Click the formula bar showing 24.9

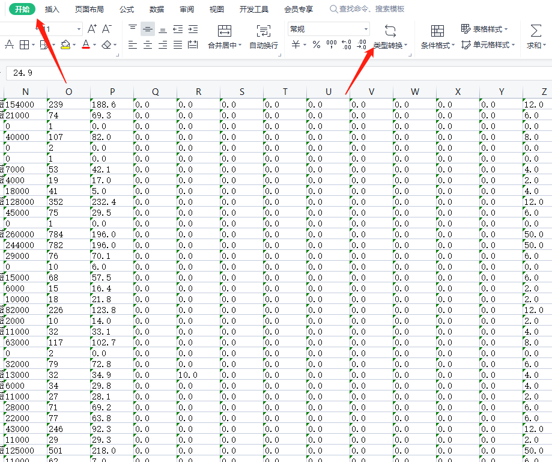pyautogui.click(x=278, y=73)
